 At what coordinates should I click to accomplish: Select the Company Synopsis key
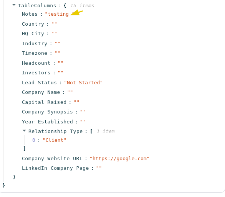tap(47, 112)
